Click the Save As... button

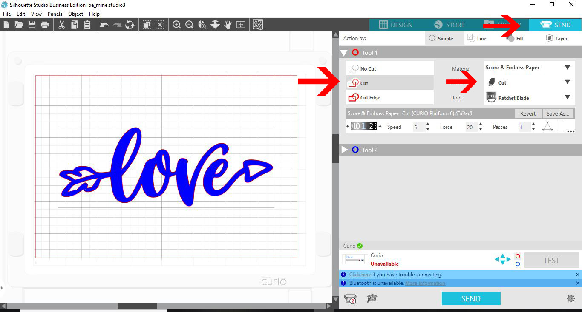pos(558,113)
